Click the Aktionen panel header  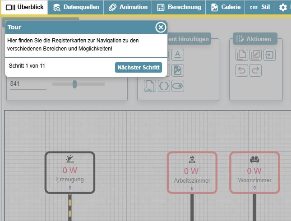[x=255, y=39]
